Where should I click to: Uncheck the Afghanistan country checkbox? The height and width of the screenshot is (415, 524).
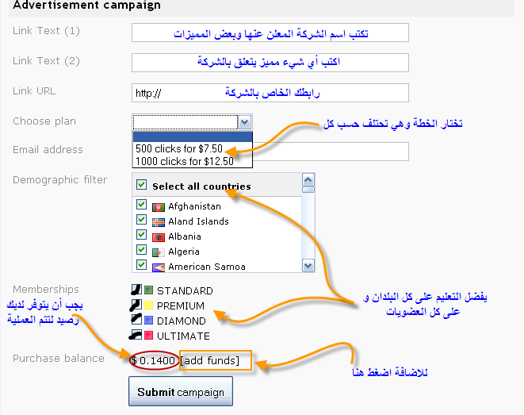tap(142, 206)
